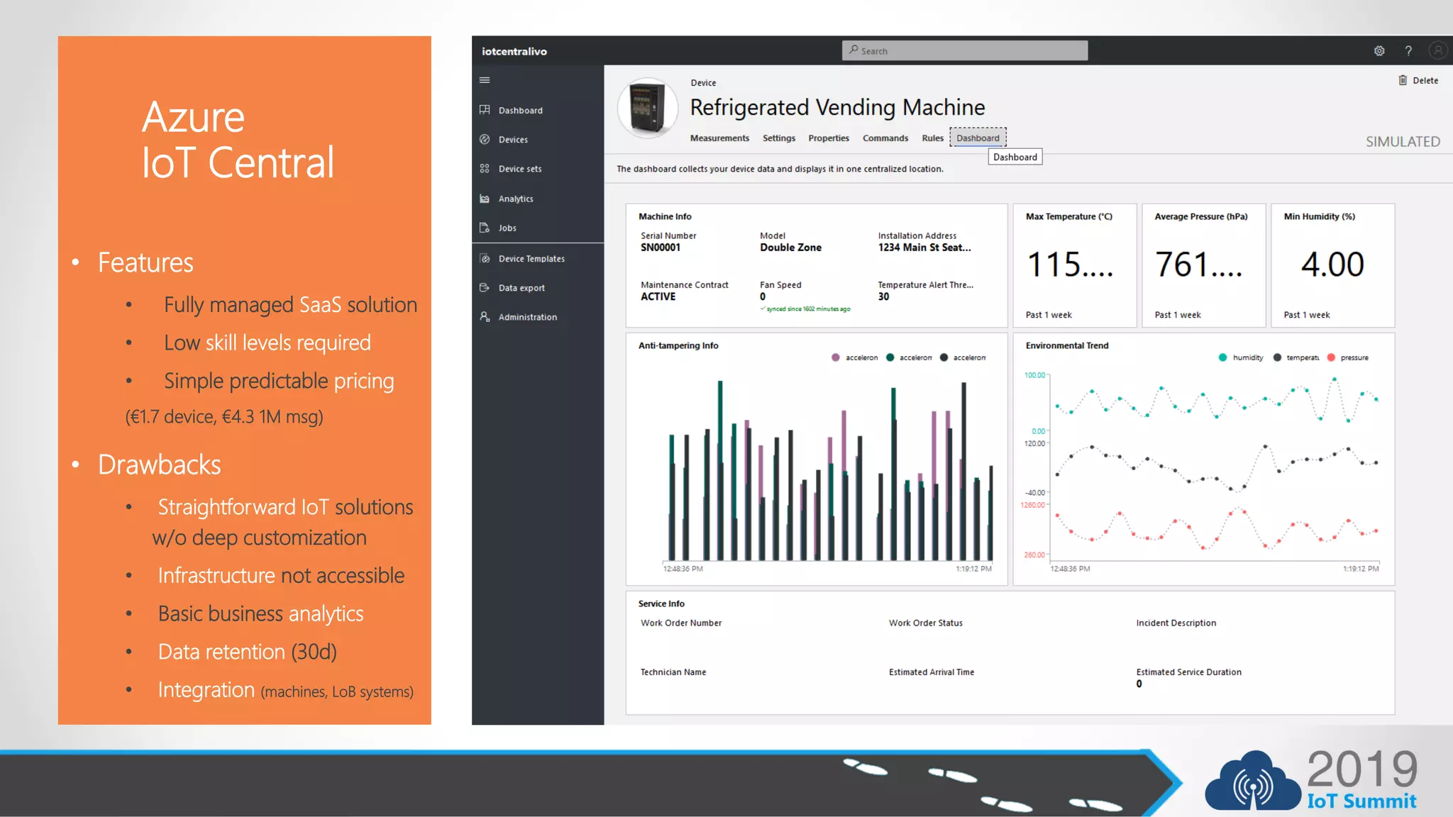Click the iotcentralivo application name
The width and height of the screenshot is (1453, 817).
(514, 51)
